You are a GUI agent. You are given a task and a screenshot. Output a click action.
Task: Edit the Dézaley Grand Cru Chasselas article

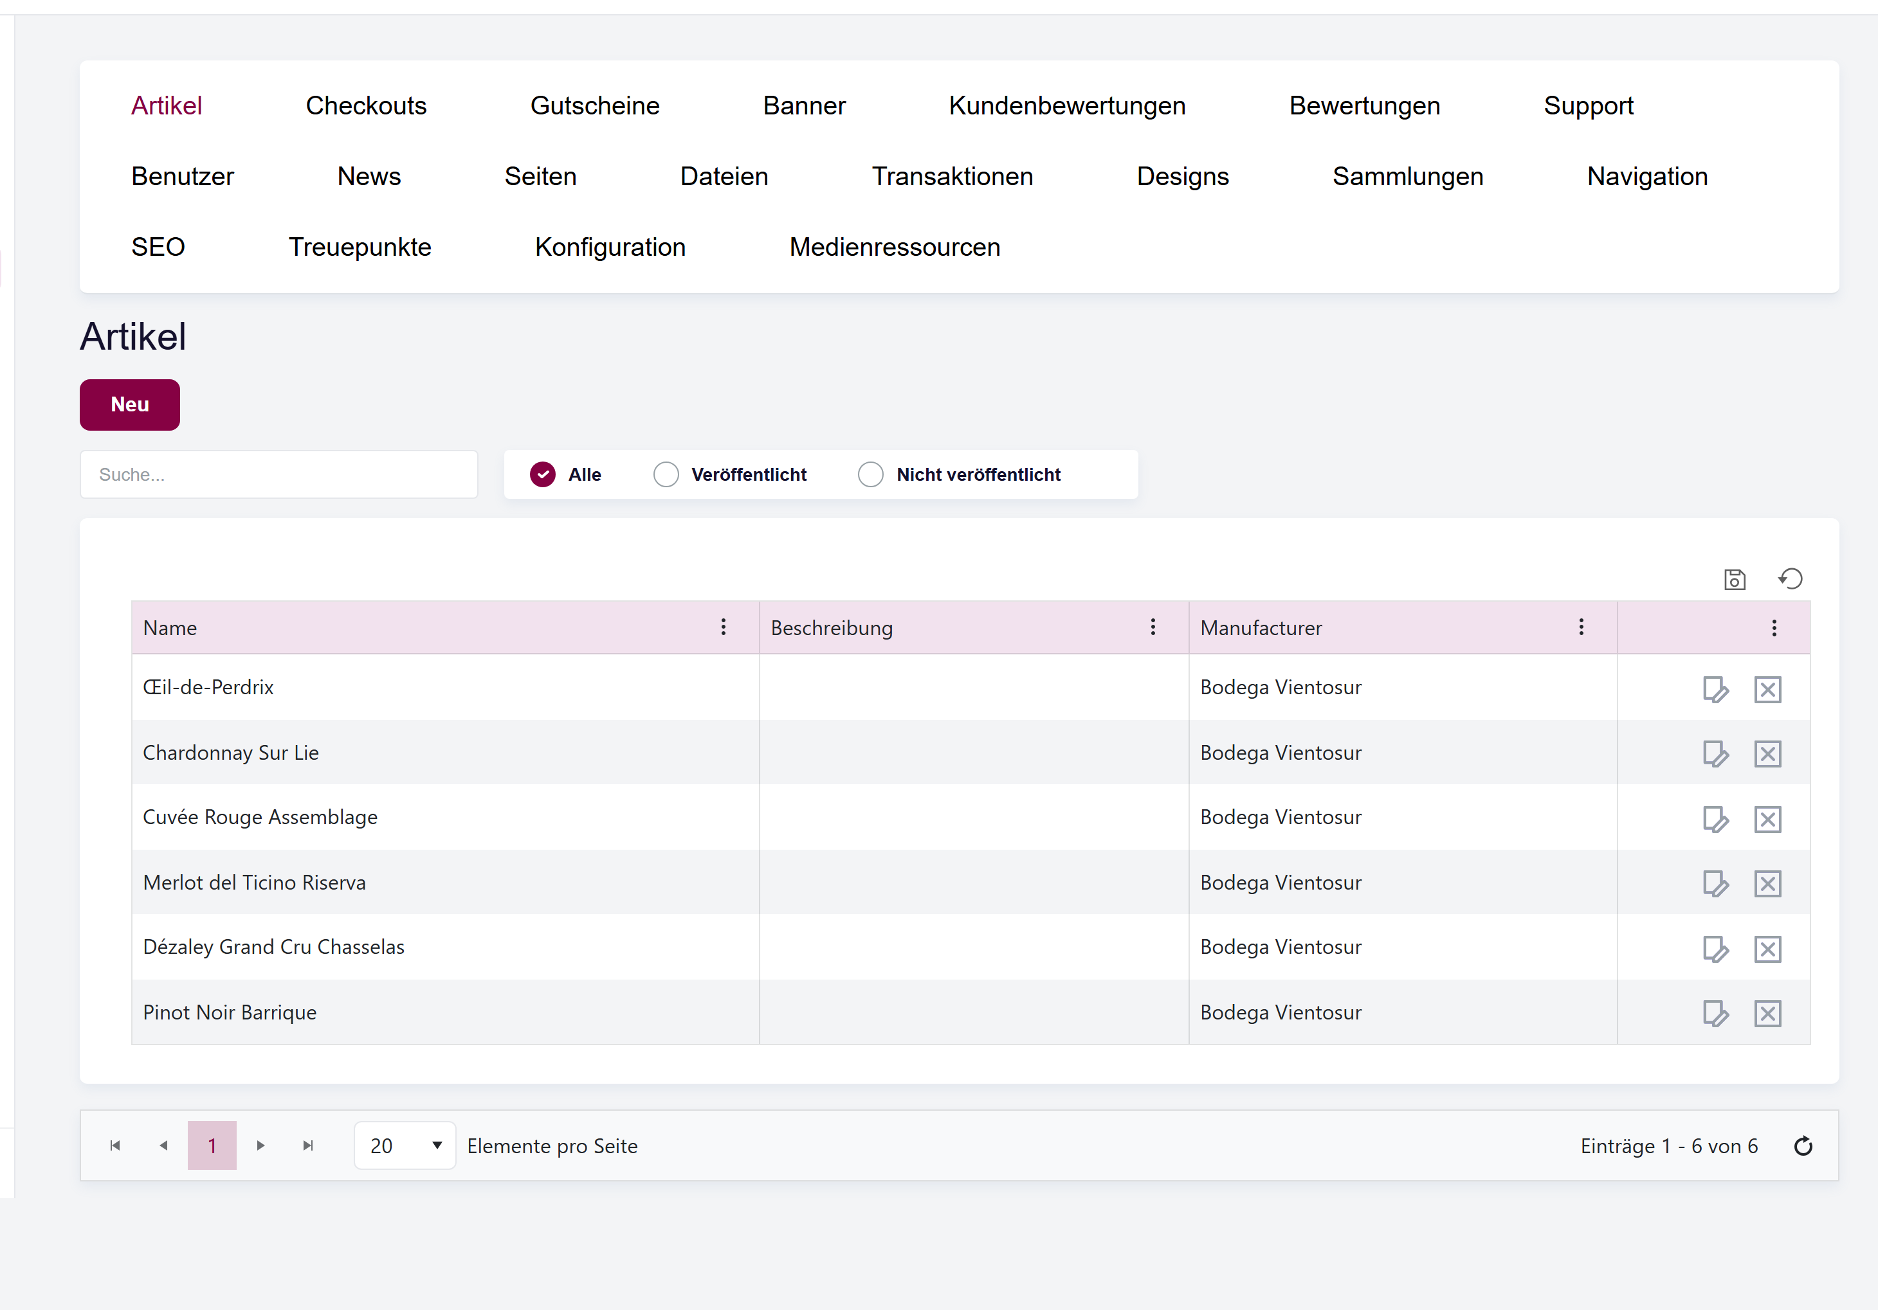tap(1715, 949)
